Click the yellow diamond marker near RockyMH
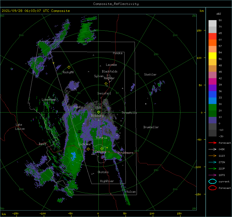Image resolution: width=232 pixels, height=217 pixels. [69, 67]
